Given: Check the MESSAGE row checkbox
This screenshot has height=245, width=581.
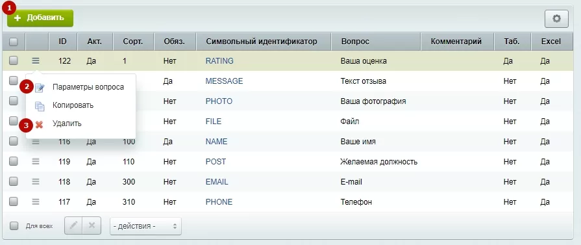Looking at the screenshot, I should [x=14, y=81].
